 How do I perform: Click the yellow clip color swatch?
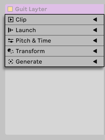[x=10, y=9]
